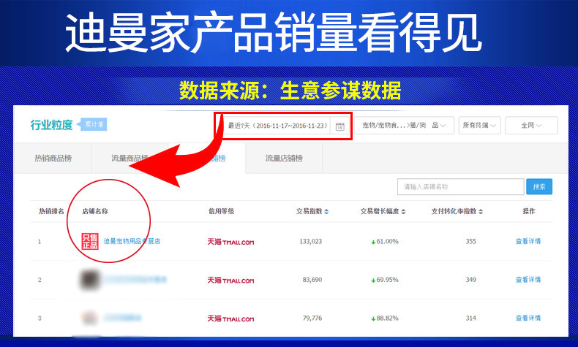This screenshot has height=347, width=578.
Task: Open the 全网 scope dropdown
Action: coord(531,126)
